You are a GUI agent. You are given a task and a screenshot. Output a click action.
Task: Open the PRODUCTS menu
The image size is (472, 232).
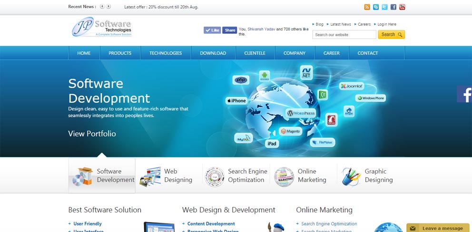pyautogui.click(x=120, y=53)
